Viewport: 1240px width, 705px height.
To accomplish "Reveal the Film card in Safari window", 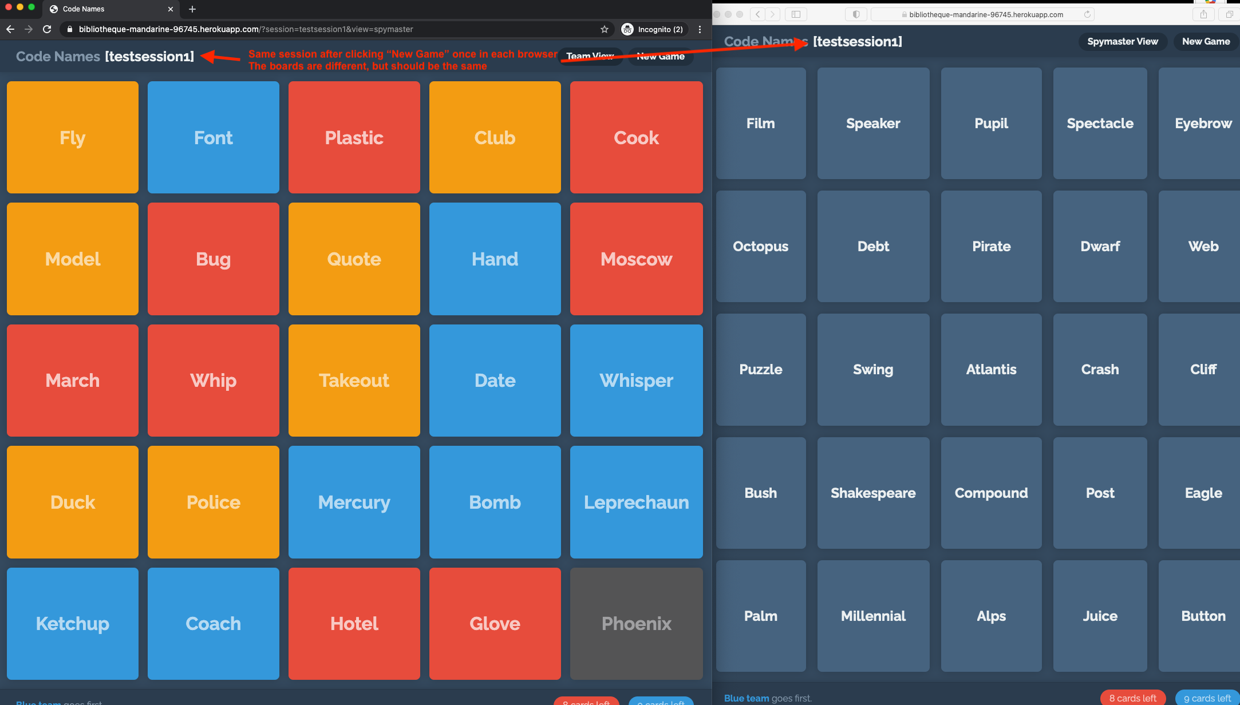I will pyautogui.click(x=761, y=123).
